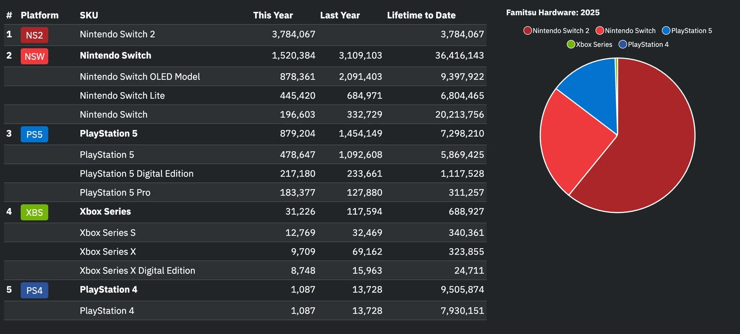Toggle Xbox Series legend entry
Screen dimensions: 740x334
point(589,44)
